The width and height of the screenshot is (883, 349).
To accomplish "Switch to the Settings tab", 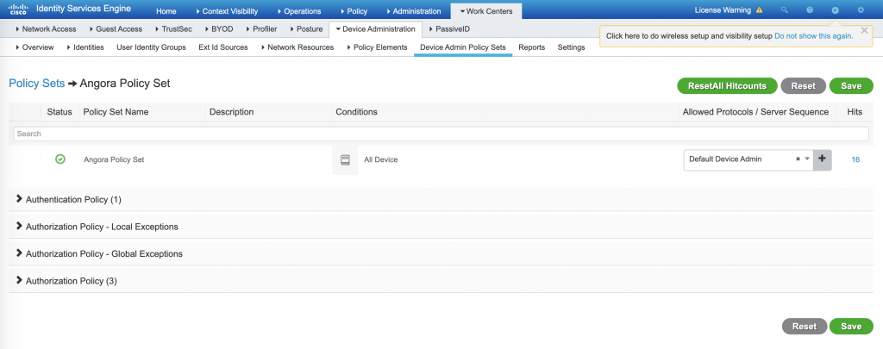I will [x=571, y=47].
